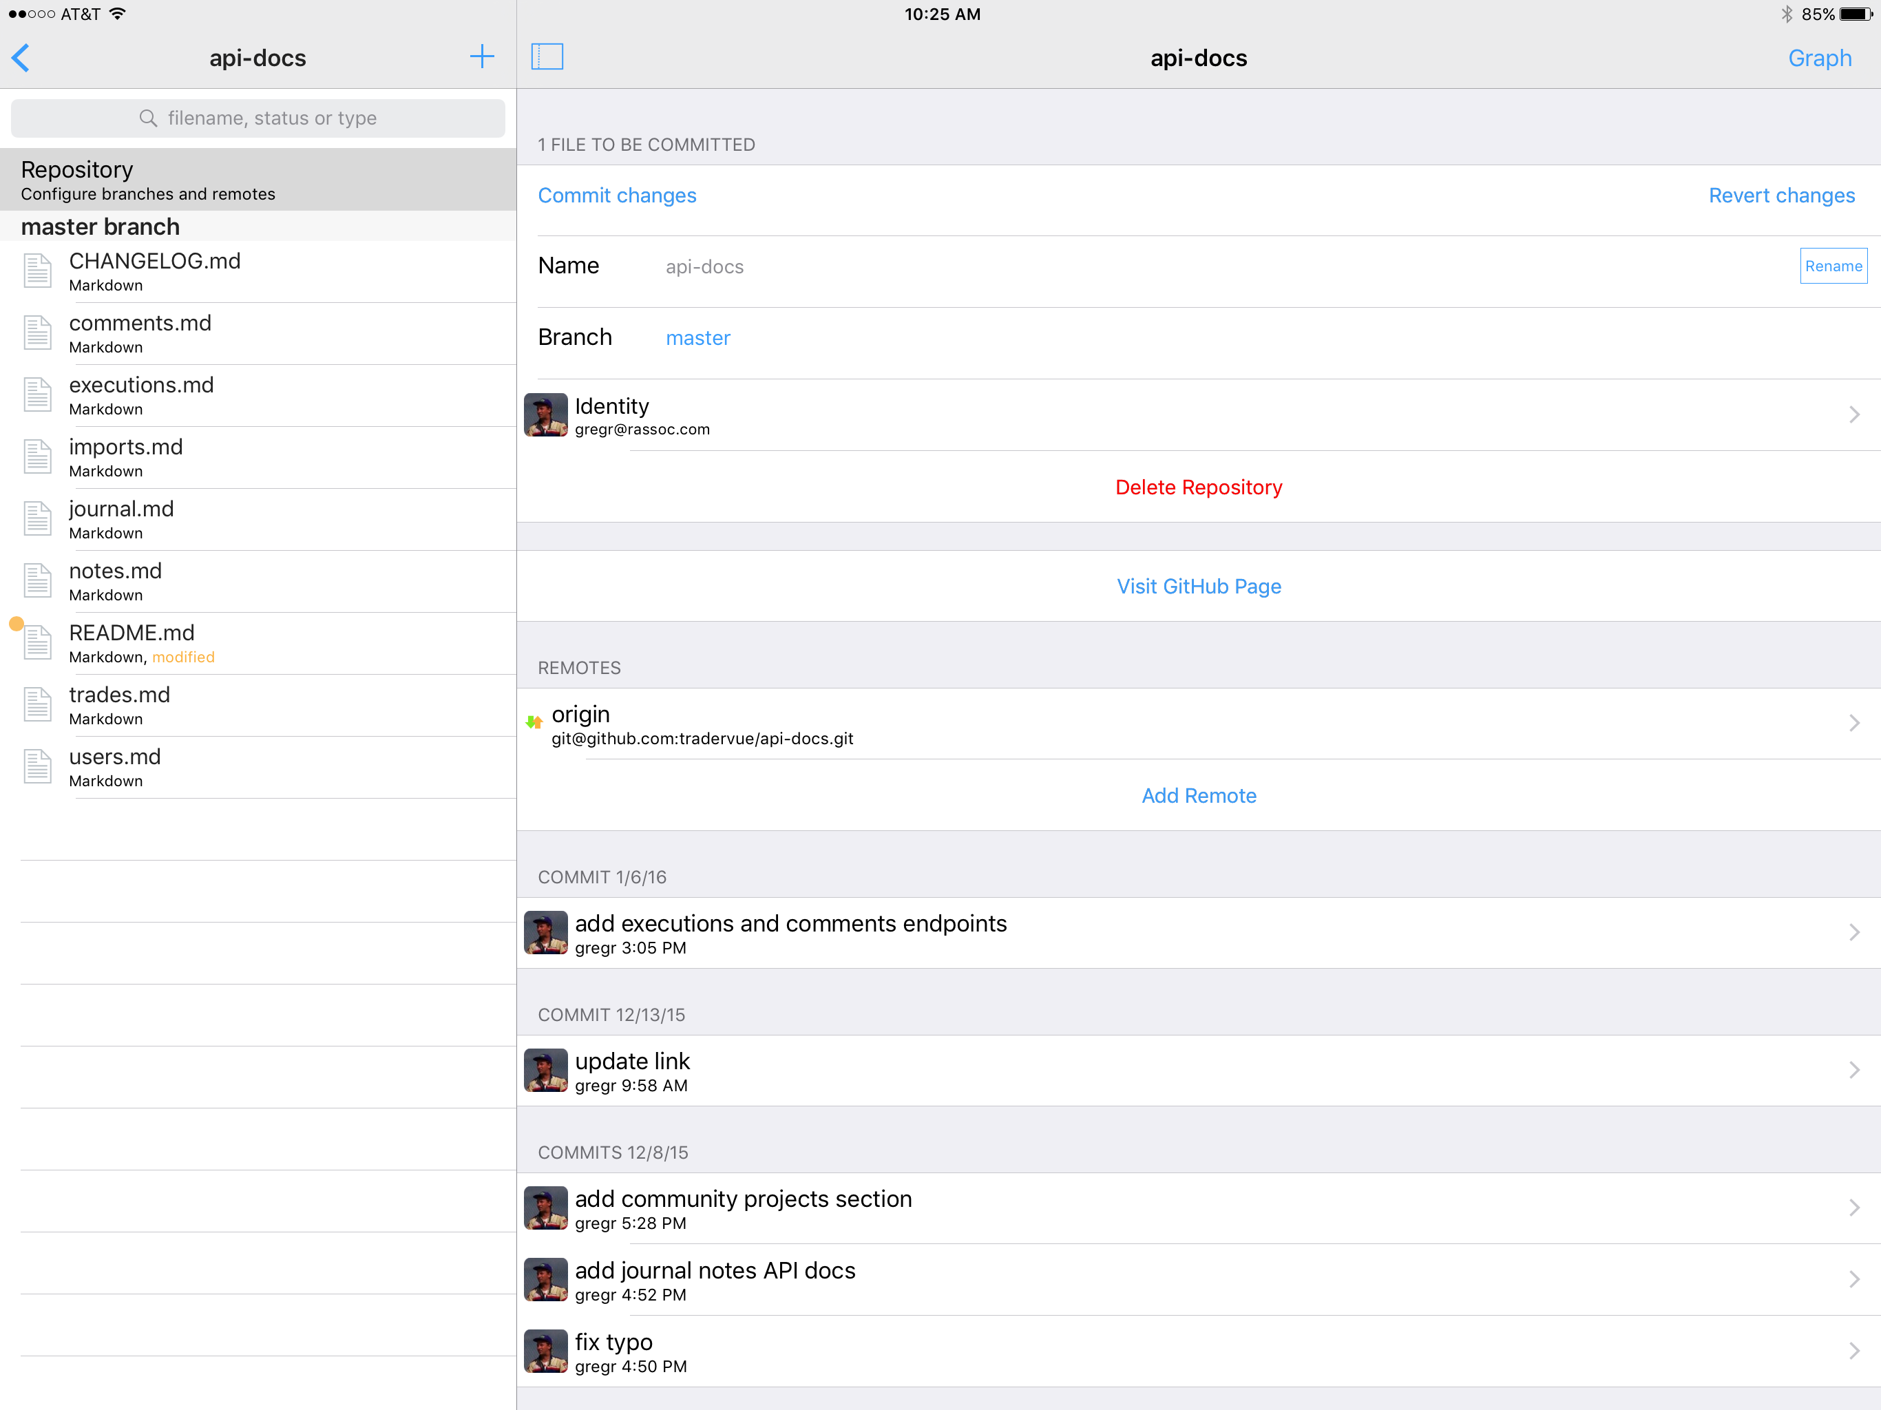Tap Commit changes
The image size is (1881, 1410).
click(x=616, y=196)
